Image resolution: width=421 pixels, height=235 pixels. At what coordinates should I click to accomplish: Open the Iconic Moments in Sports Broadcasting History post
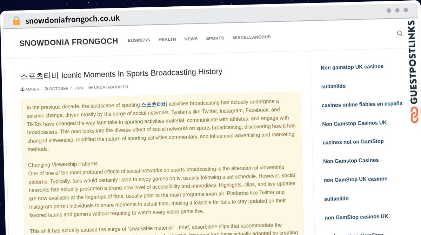click(x=121, y=74)
